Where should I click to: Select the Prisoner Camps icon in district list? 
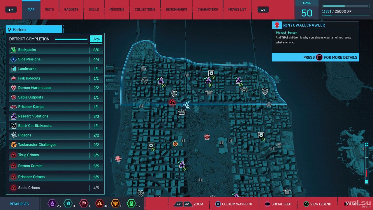pyautogui.click(x=13, y=107)
